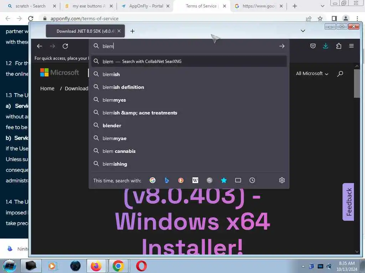
Task: Search open tabs using the tab icon
Action: point(238,180)
